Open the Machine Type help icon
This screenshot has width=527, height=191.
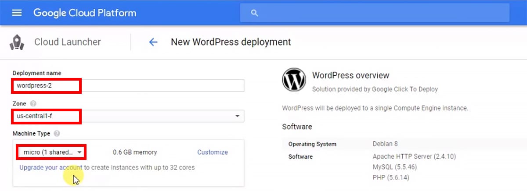[x=57, y=134]
